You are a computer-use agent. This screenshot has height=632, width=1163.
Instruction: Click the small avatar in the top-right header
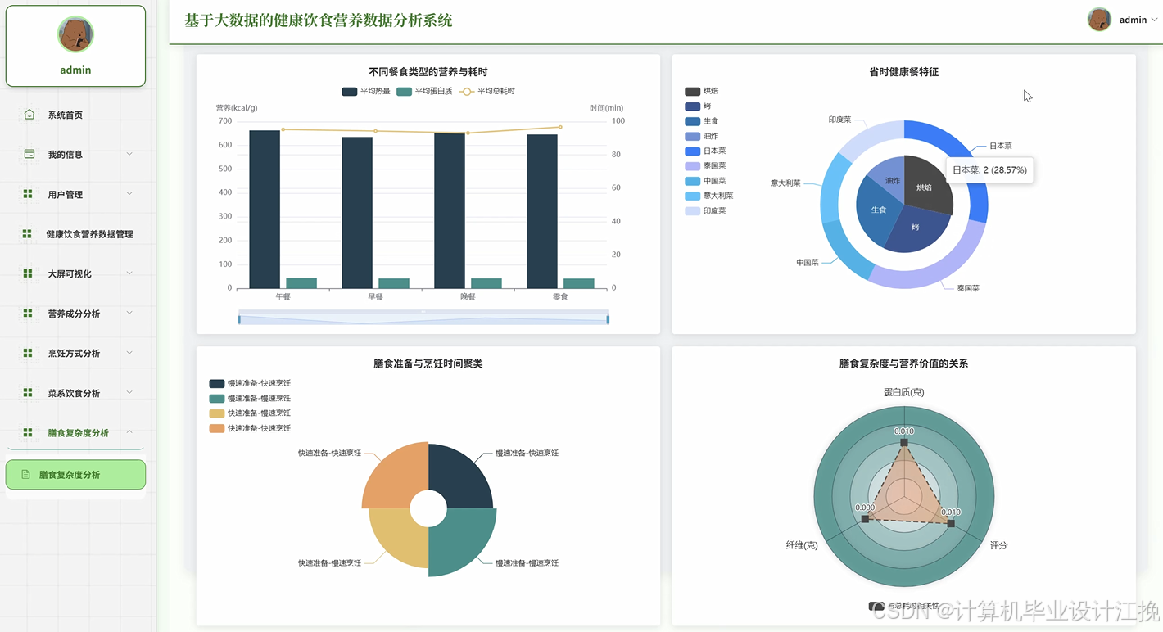(x=1099, y=20)
